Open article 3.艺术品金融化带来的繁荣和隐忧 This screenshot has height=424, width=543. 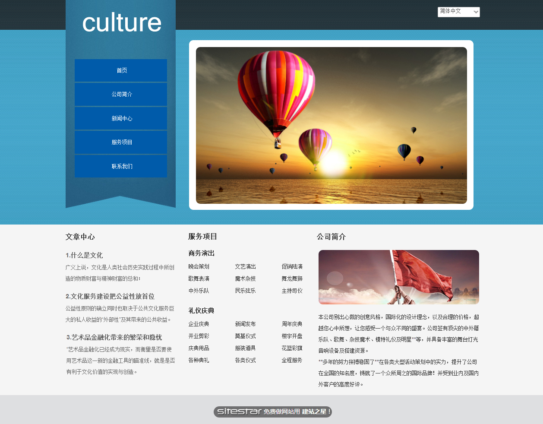tap(114, 337)
